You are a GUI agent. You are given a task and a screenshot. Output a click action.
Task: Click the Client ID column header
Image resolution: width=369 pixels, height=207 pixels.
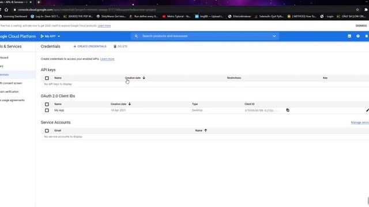pyautogui.click(x=250, y=104)
